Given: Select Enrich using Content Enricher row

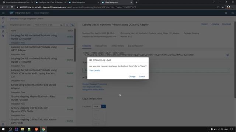Looking at the screenshot, I should click(42, 88).
